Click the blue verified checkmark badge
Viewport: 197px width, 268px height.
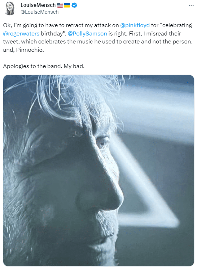click(74, 5)
